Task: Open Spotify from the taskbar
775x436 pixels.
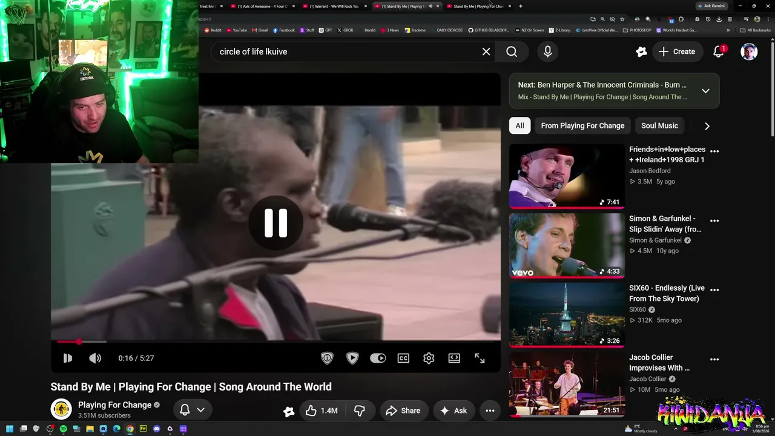Action: pos(64,429)
